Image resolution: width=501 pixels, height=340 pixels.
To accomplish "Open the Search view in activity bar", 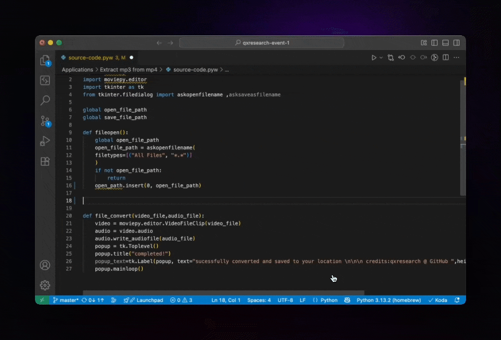I will pyautogui.click(x=45, y=101).
